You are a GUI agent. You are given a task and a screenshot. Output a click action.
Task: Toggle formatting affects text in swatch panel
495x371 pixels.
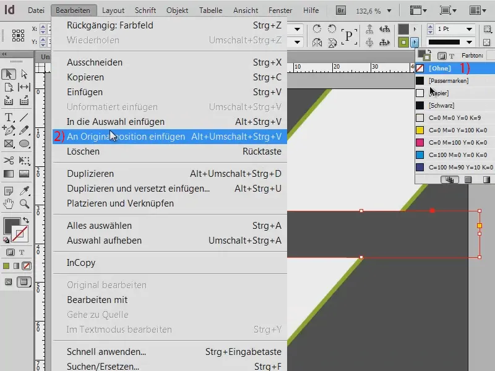(x=452, y=56)
